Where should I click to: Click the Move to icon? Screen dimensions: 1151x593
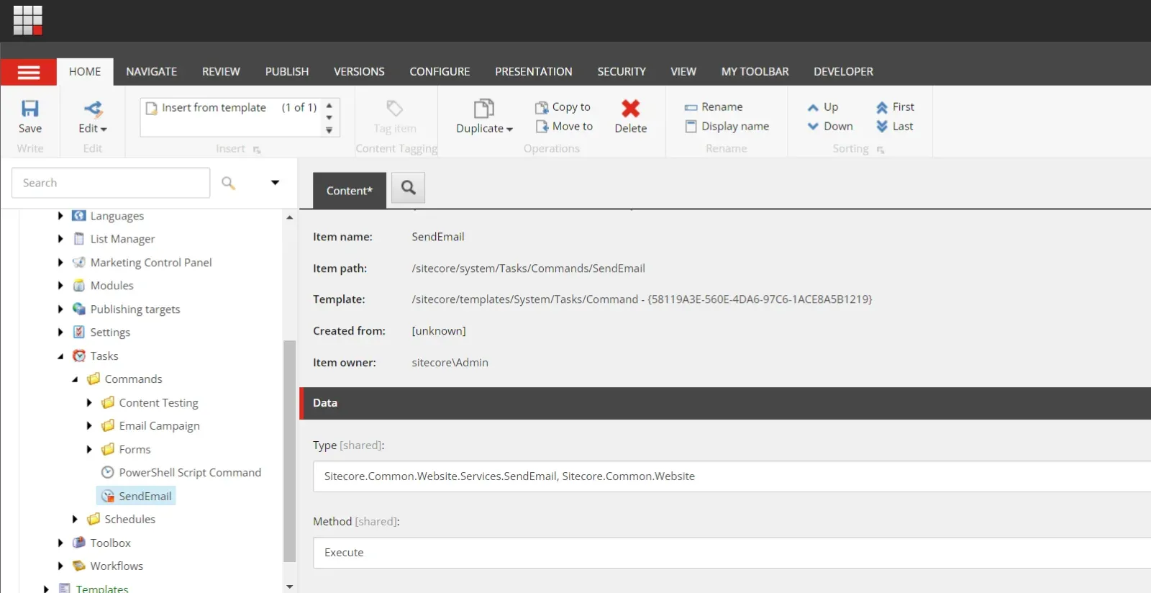coord(542,127)
